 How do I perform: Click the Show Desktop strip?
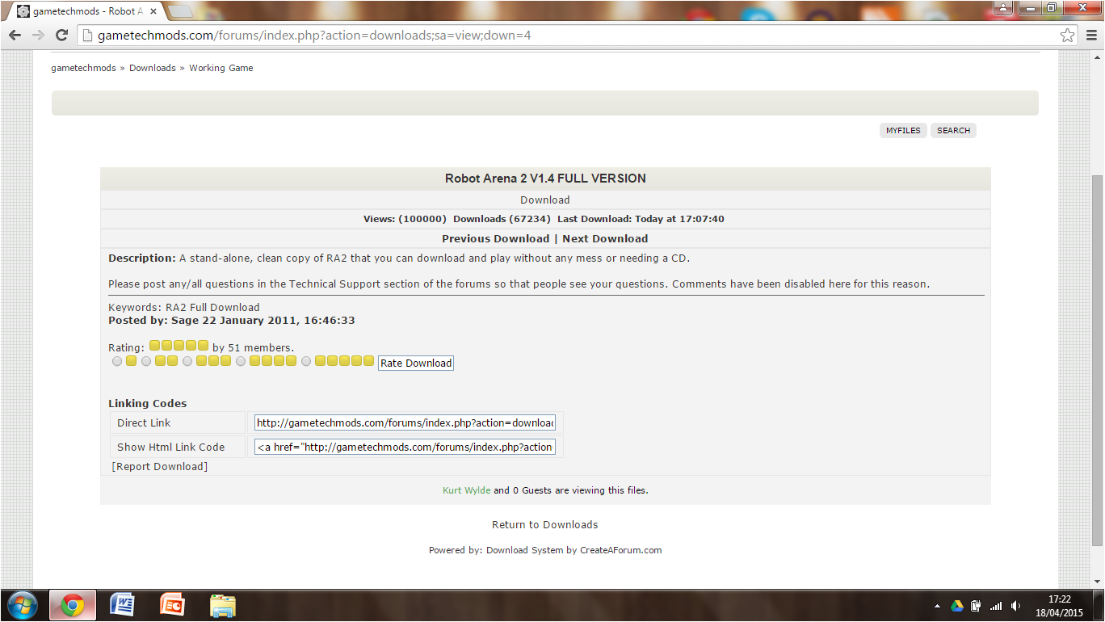pos(1099,605)
